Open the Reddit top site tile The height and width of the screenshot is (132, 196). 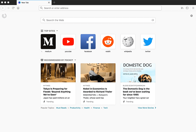[x=108, y=42]
